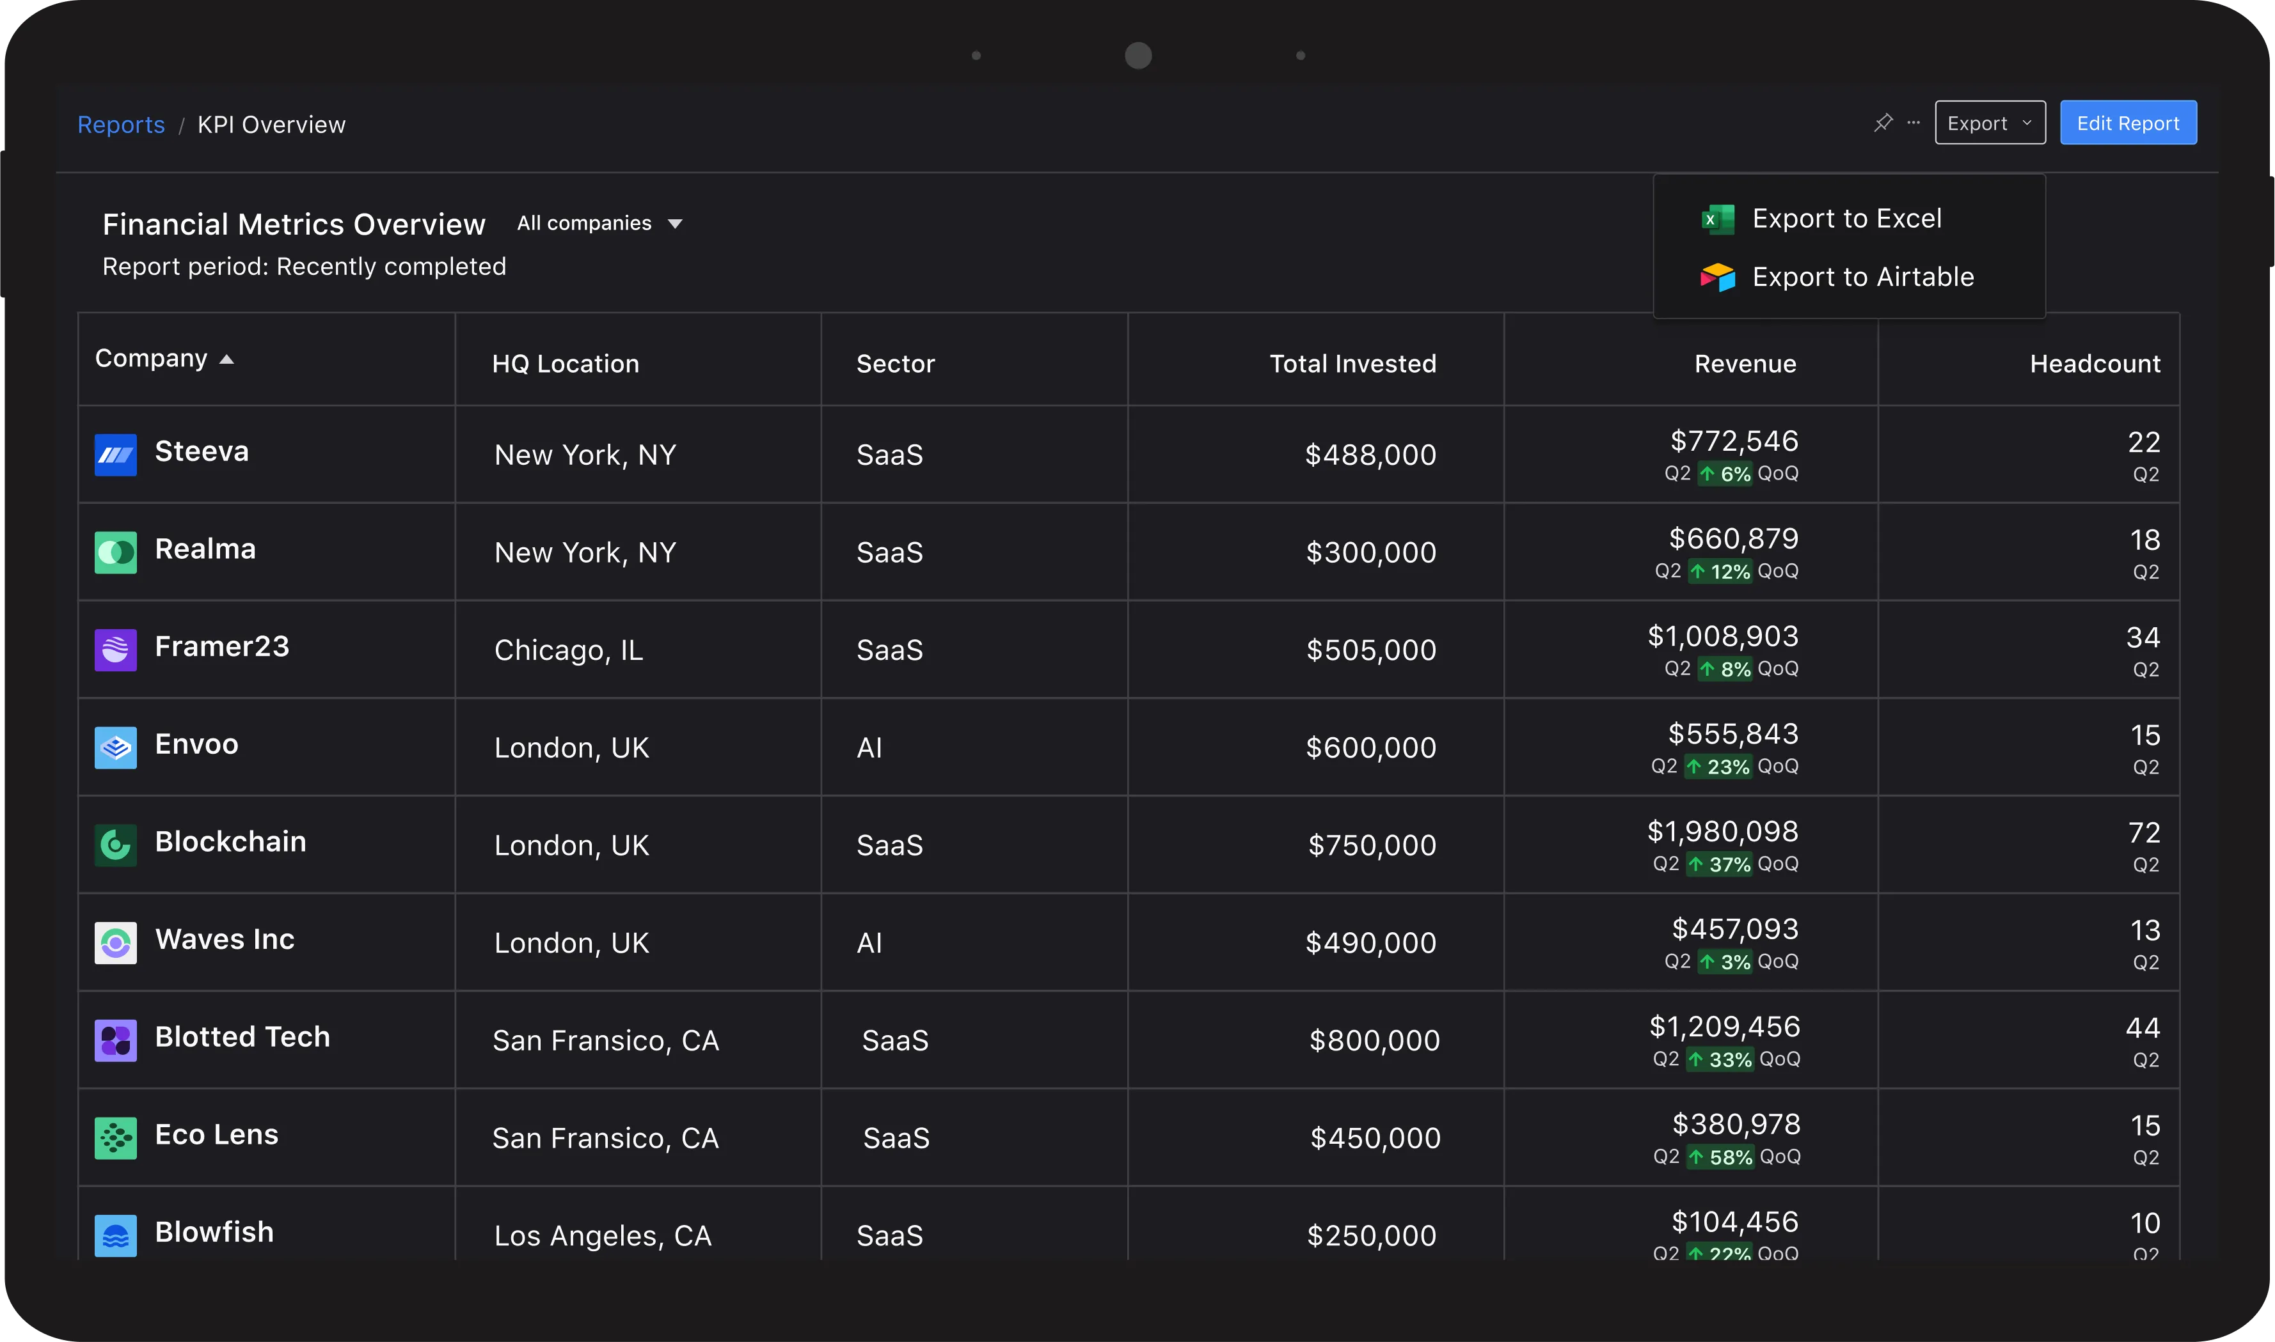2275x1342 pixels.
Task: Open the All companies filter dropdown
Action: point(599,223)
